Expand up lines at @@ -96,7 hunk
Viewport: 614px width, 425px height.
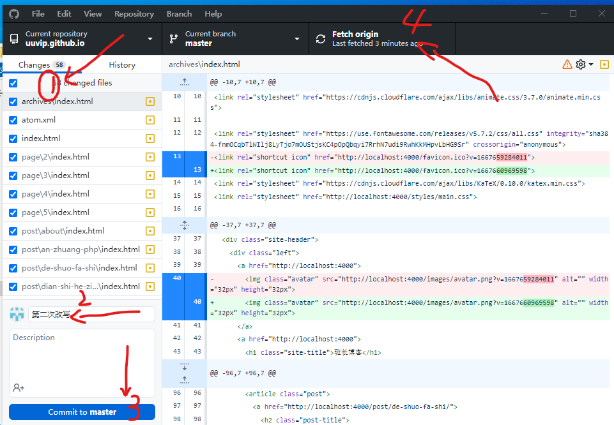(x=185, y=380)
